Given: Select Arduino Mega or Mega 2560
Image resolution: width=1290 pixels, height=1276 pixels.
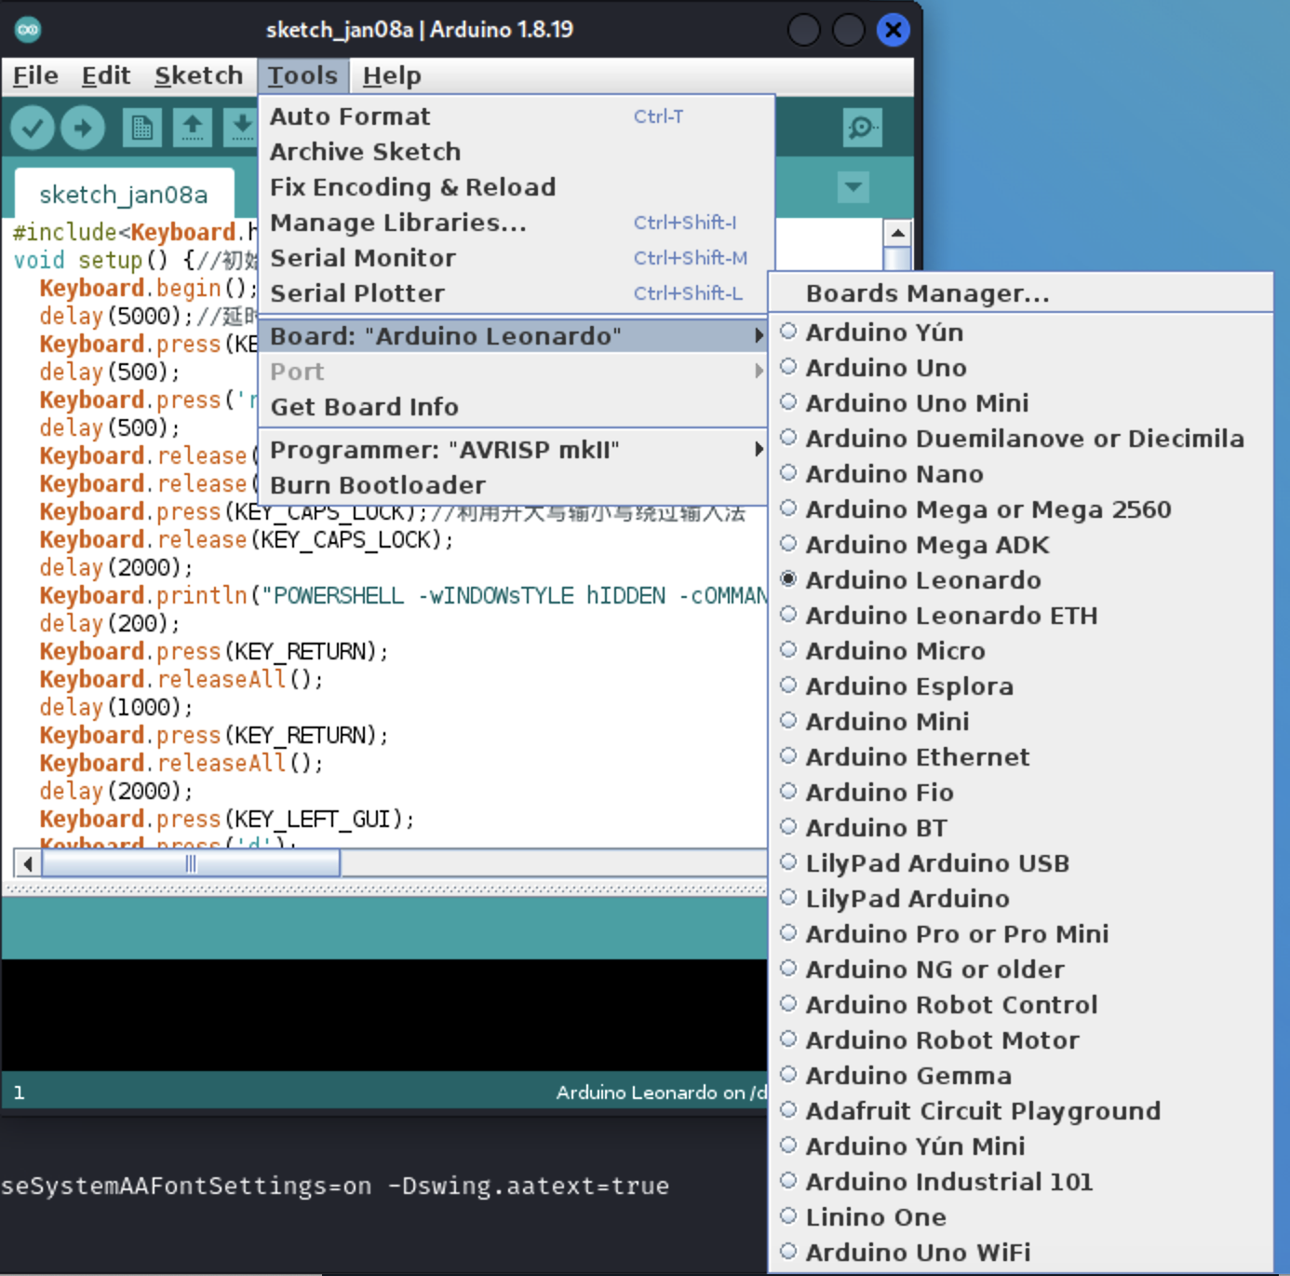Looking at the screenshot, I should [1021, 509].
